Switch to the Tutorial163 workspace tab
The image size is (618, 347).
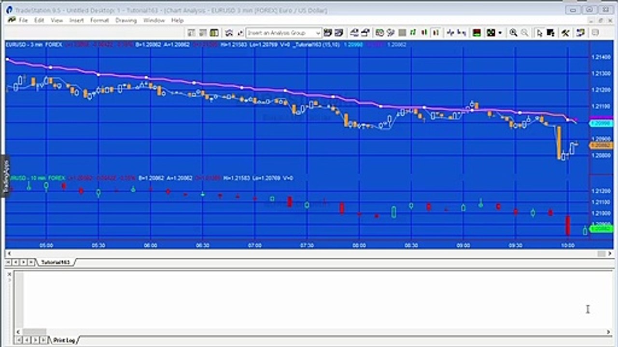[x=56, y=262]
